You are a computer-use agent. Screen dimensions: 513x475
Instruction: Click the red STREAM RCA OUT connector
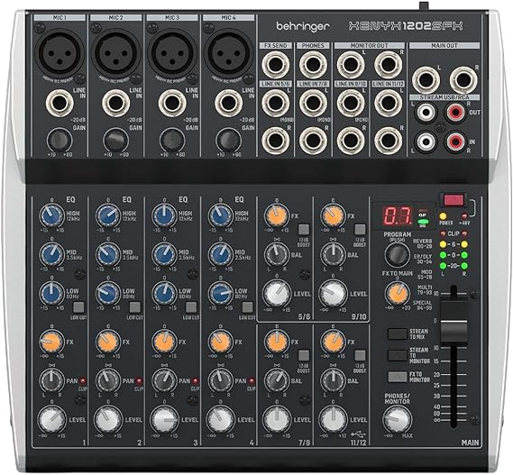[x=455, y=112]
